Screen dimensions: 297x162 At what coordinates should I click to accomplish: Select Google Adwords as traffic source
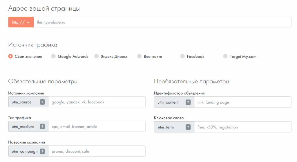point(53,56)
